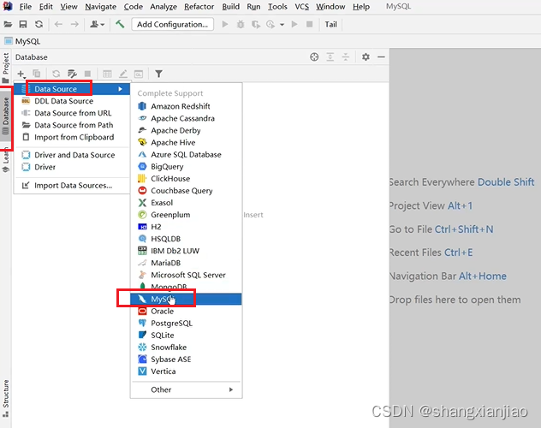
Task: Pick PostgreSQL from the data source list
Action: pyautogui.click(x=186, y=324)
